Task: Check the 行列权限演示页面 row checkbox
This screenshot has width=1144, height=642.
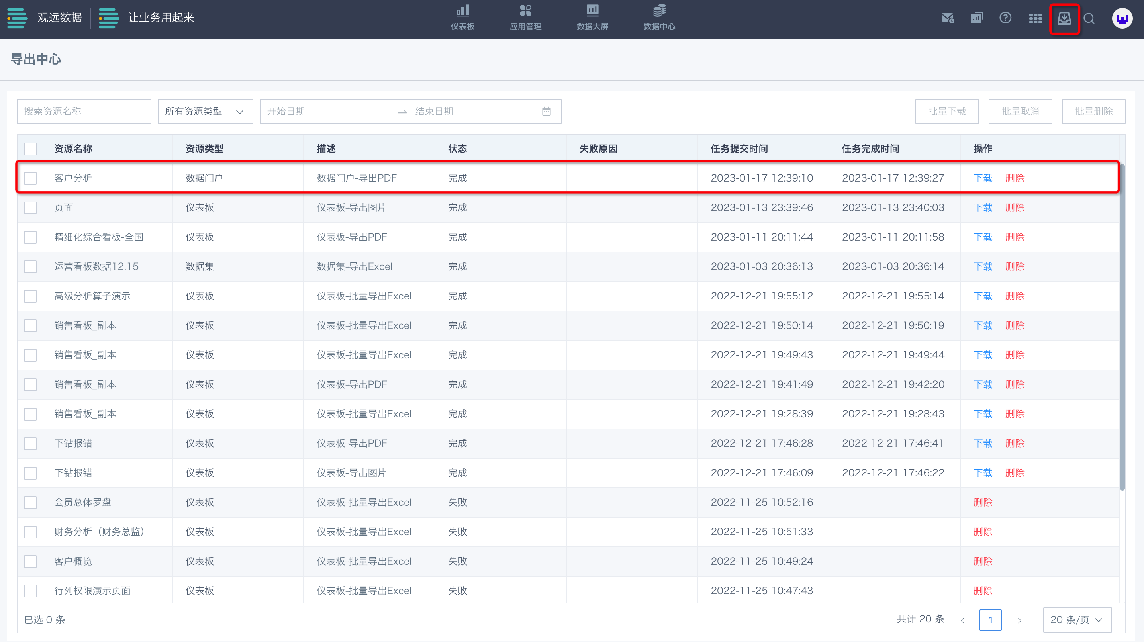Action: pyautogui.click(x=30, y=591)
